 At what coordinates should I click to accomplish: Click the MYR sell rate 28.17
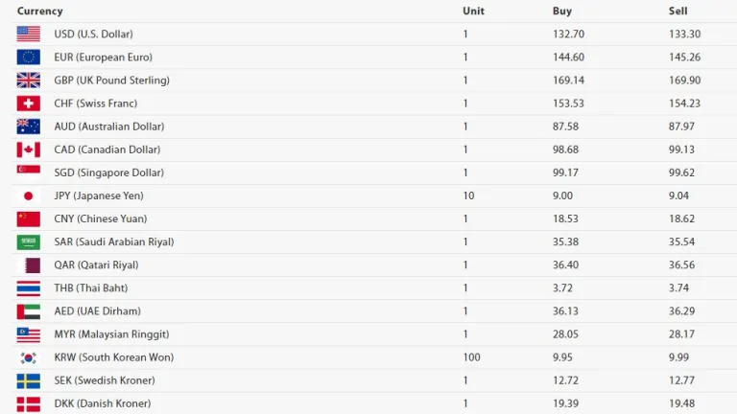coord(681,334)
